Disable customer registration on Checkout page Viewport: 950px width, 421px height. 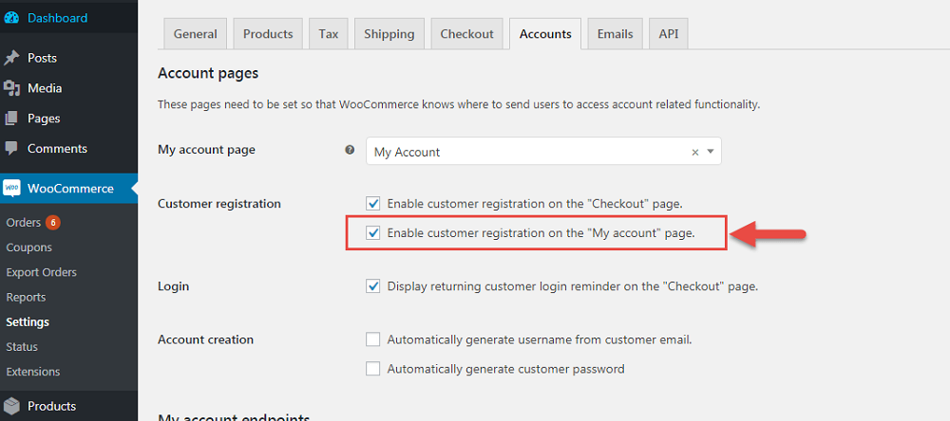tap(373, 204)
